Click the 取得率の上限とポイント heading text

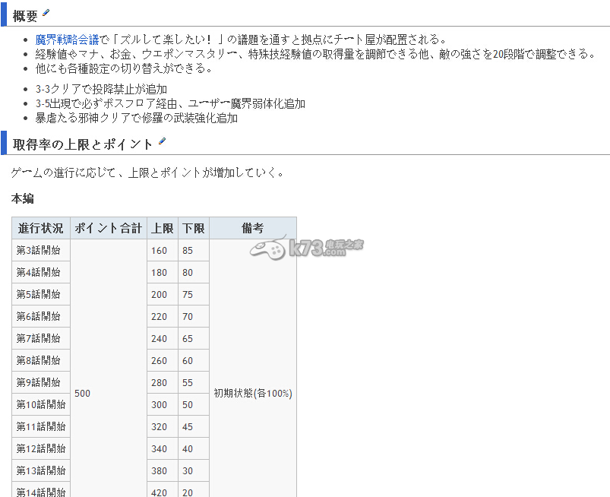coord(83,144)
